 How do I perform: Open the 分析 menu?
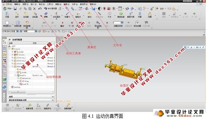click(75, 4)
